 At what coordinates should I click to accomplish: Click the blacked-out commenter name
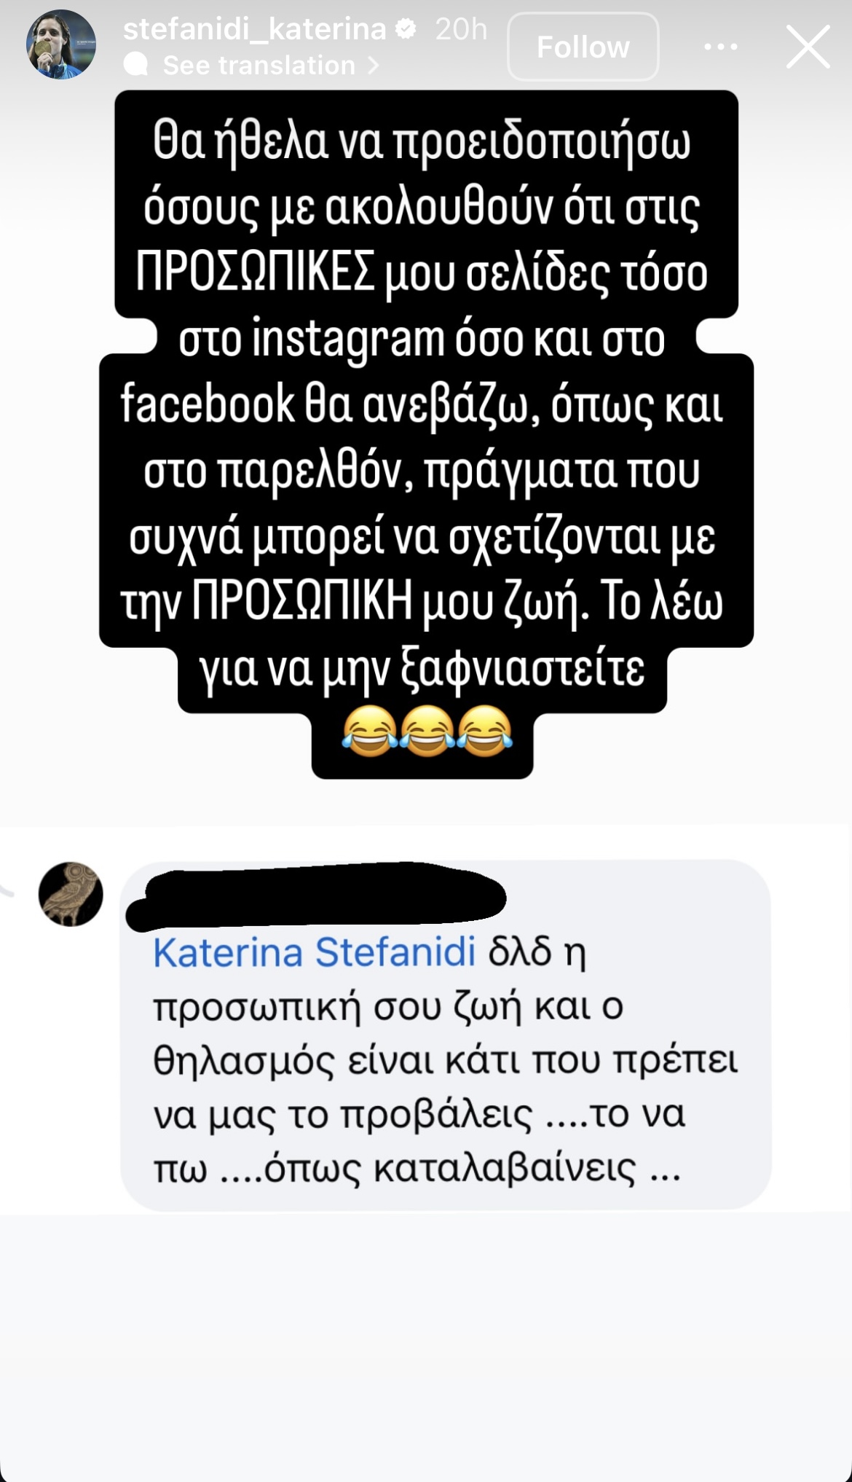pos(316,895)
